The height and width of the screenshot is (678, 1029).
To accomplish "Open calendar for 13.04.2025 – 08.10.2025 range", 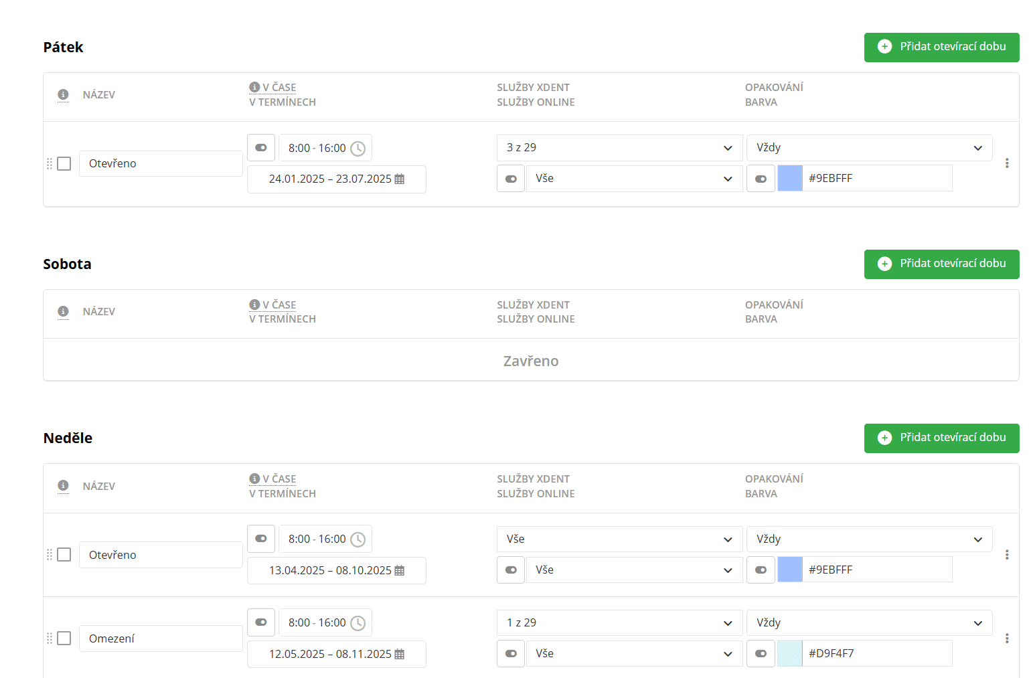I will coord(400,570).
